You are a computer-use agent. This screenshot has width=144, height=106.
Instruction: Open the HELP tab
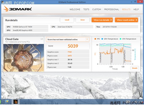pos(136,10)
